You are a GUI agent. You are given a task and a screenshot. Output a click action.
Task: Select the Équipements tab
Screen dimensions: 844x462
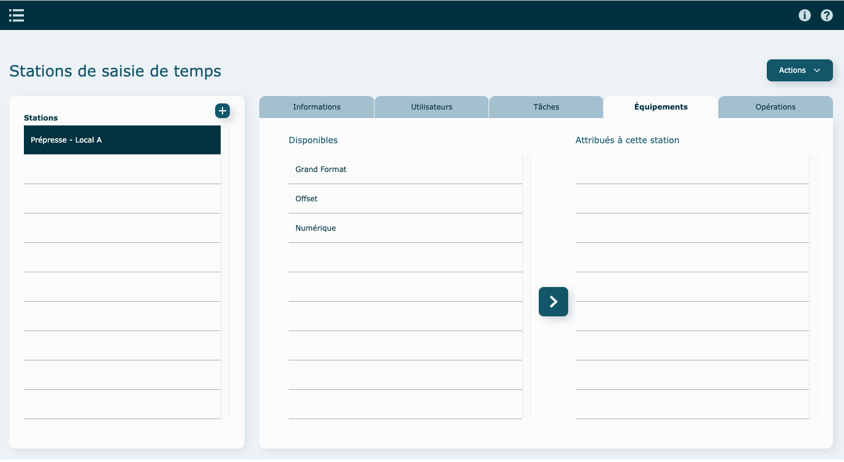tap(661, 107)
